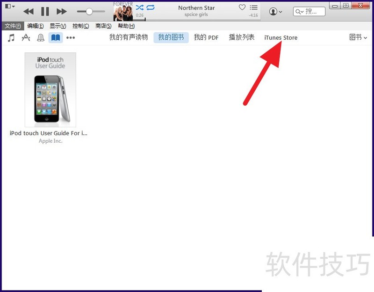Skip back to the previous track
The image size is (374, 292).
(29, 11)
